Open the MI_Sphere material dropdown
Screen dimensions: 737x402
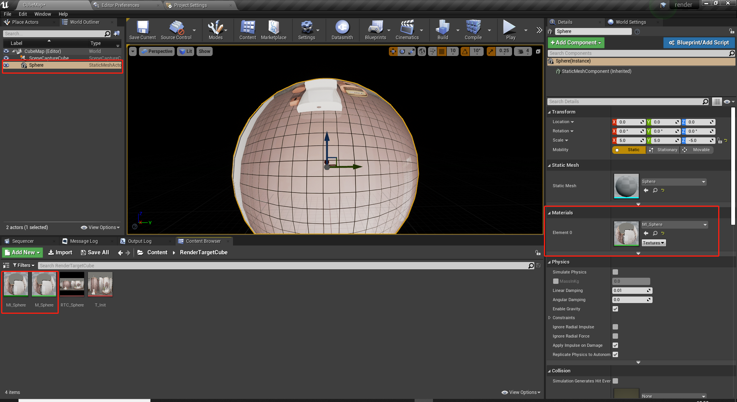coord(674,224)
